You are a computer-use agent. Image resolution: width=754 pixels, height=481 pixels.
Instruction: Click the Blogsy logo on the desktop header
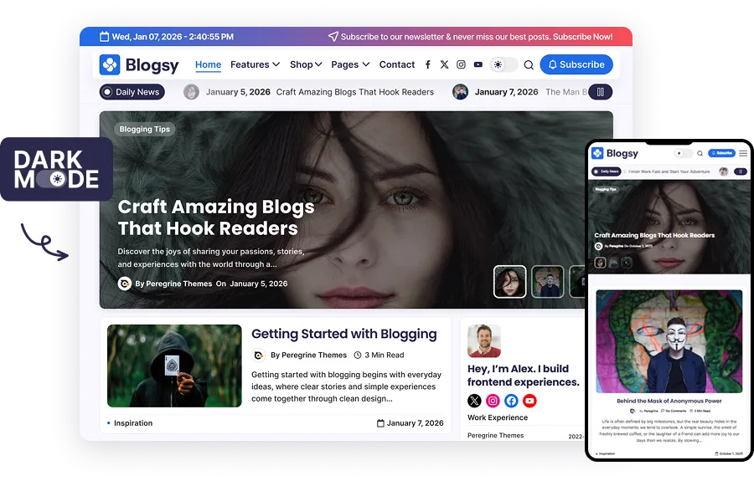139,64
